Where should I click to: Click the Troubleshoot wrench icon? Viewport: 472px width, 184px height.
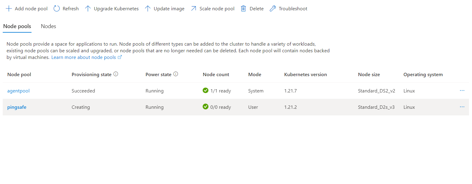pyautogui.click(x=273, y=9)
